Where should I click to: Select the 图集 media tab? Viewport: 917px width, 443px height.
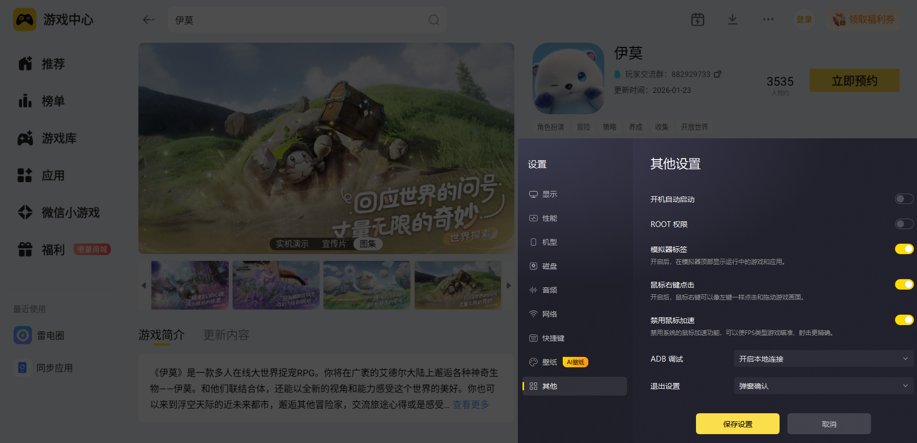pos(368,244)
